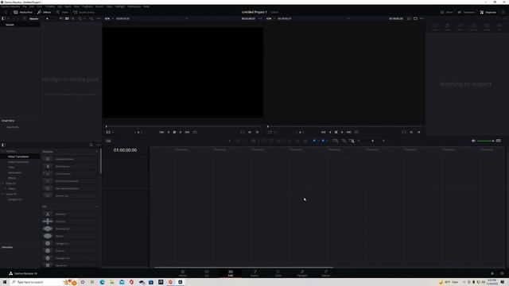509x286 pixels.
Task: Open the File menu
Action: point(25,6)
